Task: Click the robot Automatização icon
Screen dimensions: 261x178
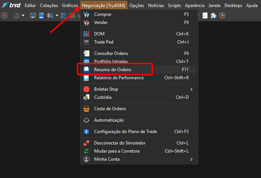Action: 86,120
